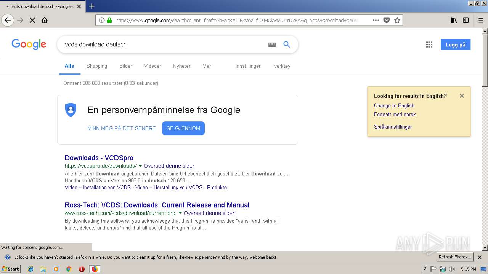The height and width of the screenshot is (274, 488).
Task: Open the Innstillinger menu
Action: (x=248, y=66)
